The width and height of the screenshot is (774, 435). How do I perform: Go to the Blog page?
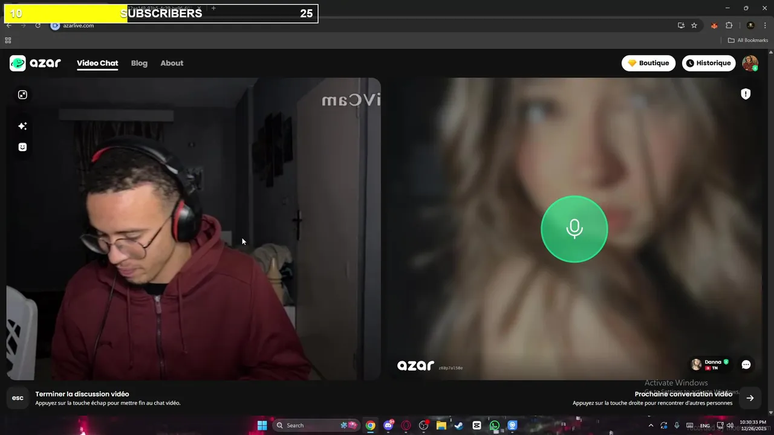[x=139, y=63]
